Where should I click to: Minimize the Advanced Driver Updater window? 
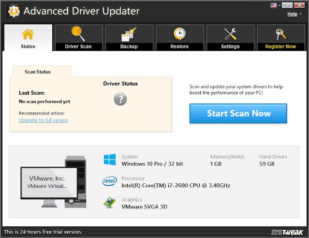287,5
